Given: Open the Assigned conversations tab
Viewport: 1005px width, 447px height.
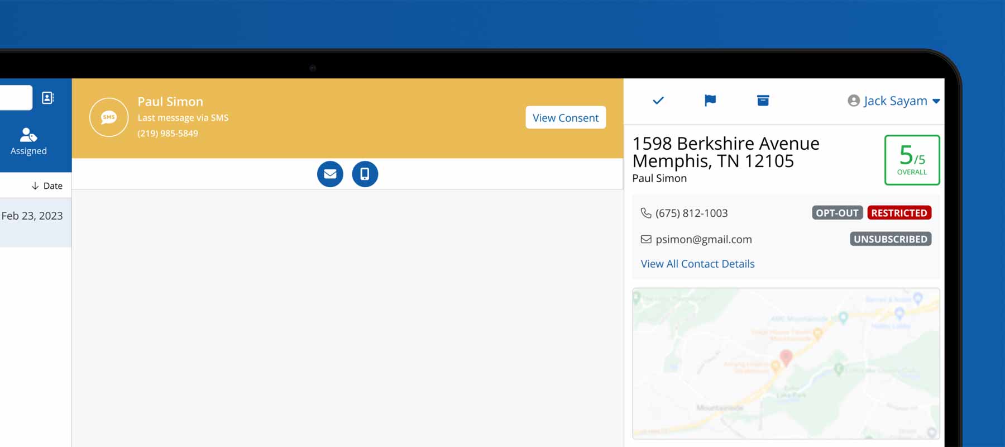Looking at the screenshot, I should coord(28,142).
